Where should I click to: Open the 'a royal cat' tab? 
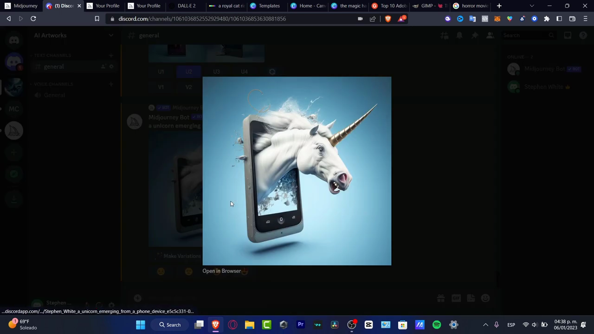point(226,6)
